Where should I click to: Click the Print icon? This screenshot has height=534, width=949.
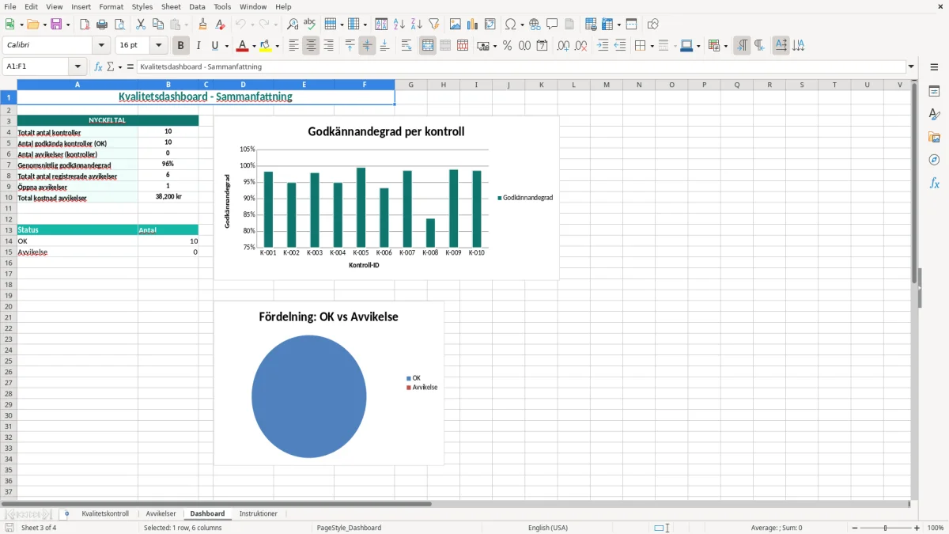click(102, 25)
